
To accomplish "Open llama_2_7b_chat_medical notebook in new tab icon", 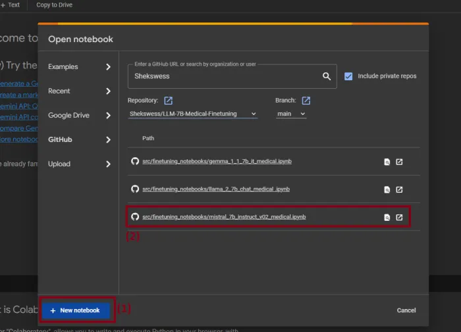I will click(399, 189).
